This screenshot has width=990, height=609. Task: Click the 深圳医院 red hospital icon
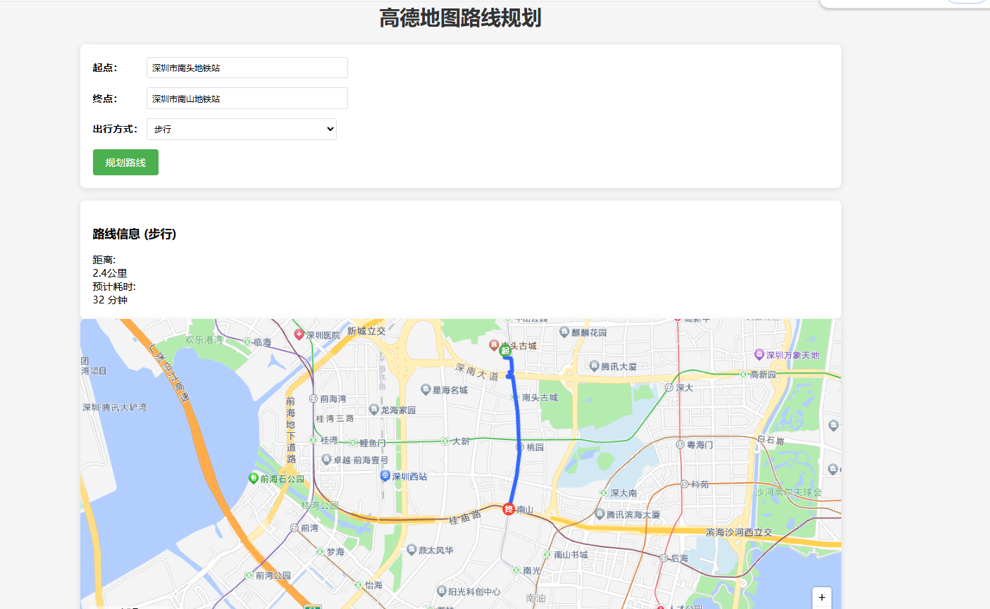[299, 334]
